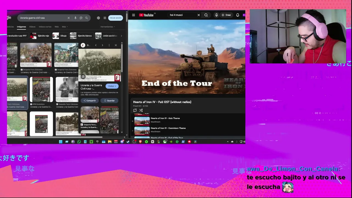
Task: Advance the suggestion chips with right arrow
Action: tap(121, 36)
